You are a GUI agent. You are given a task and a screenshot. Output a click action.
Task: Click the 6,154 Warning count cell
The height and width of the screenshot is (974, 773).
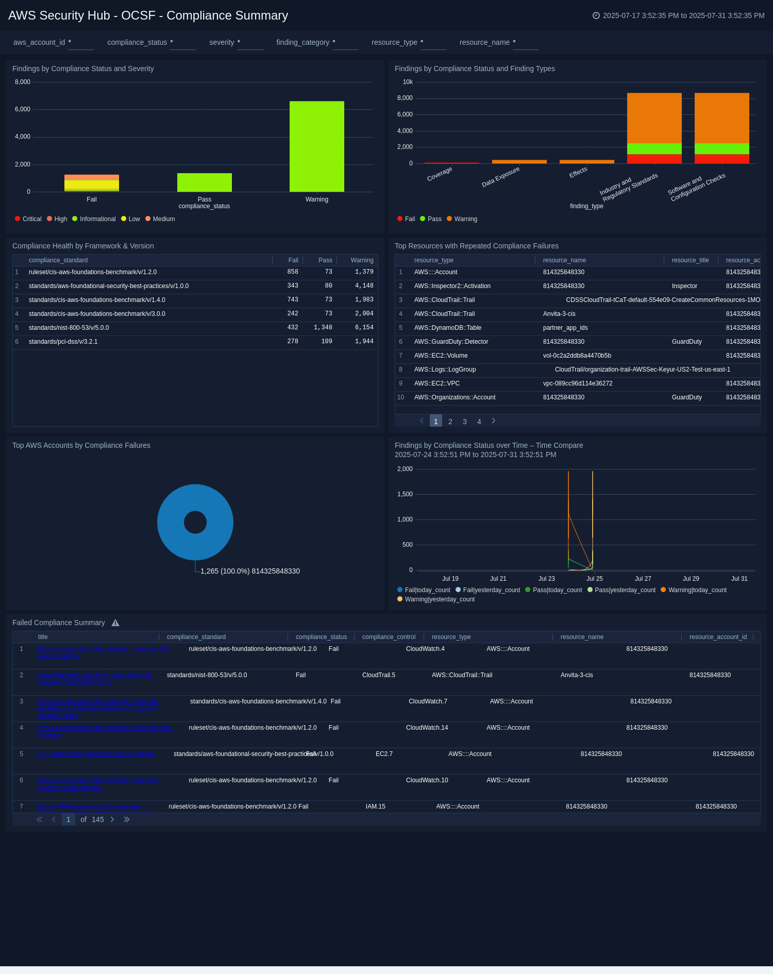[364, 328]
